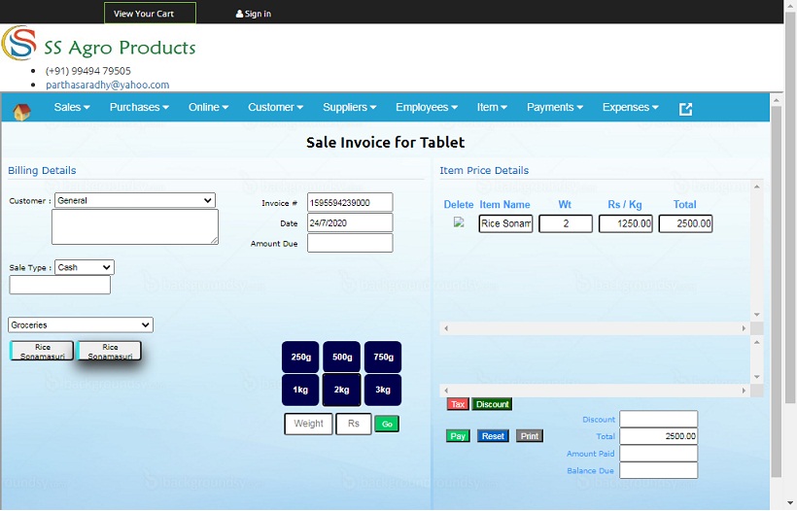Image resolution: width=797 pixels, height=511 pixels.
Task: Focus the Weight input field
Action: 308,424
